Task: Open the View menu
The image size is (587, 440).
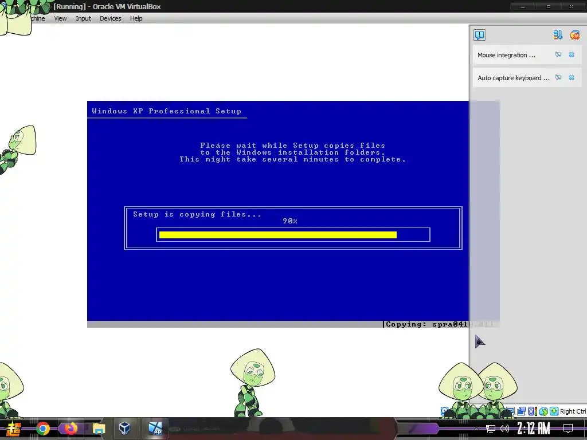Action: [x=60, y=18]
